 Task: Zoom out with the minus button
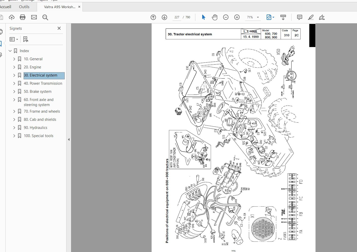[226, 17]
